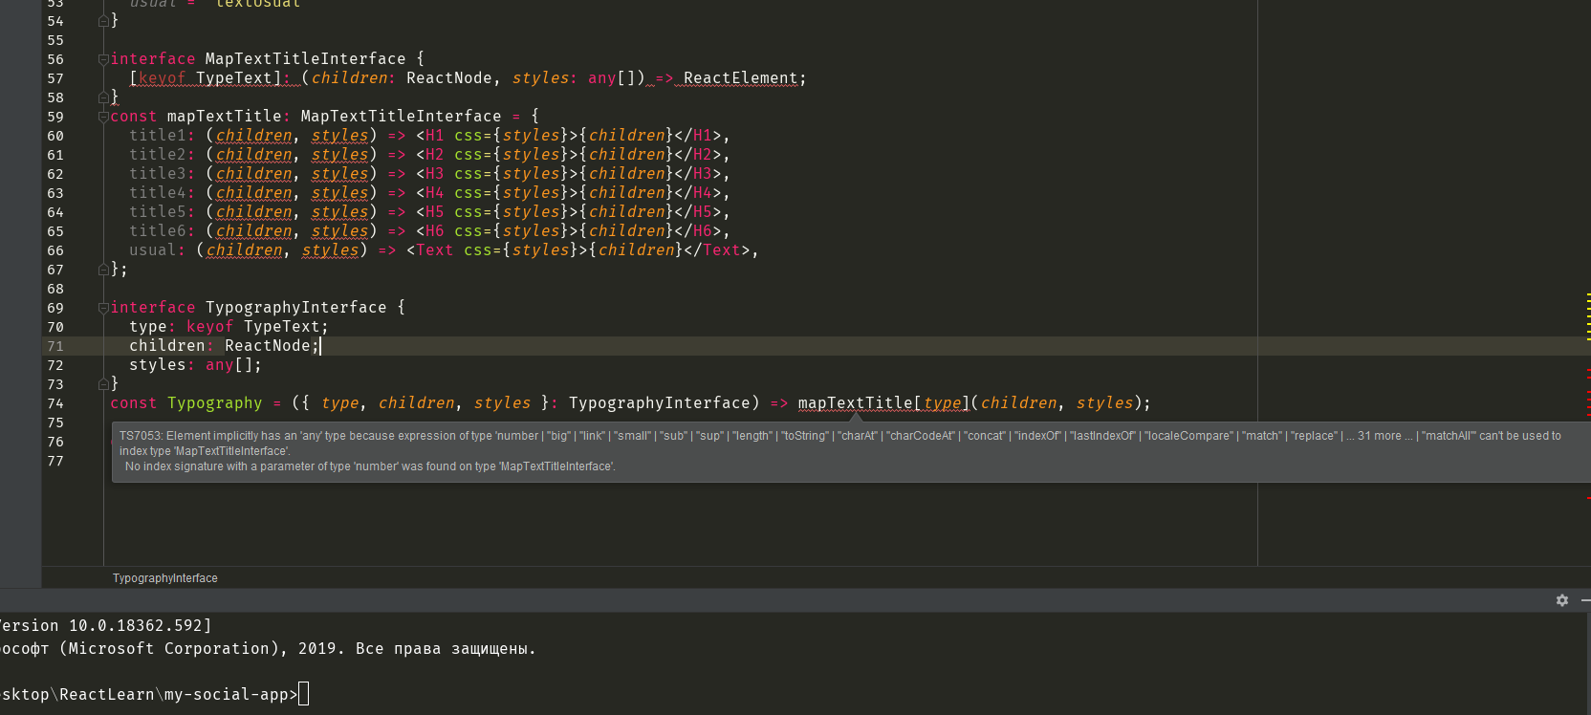Click the version 10.0.18362.592 terminal line
Viewport: 1591px width, 715px height.
tap(105, 625)
